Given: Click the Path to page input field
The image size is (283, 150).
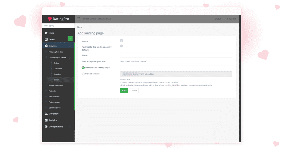Looking at the screenshot, I should [x=175, y=61].
